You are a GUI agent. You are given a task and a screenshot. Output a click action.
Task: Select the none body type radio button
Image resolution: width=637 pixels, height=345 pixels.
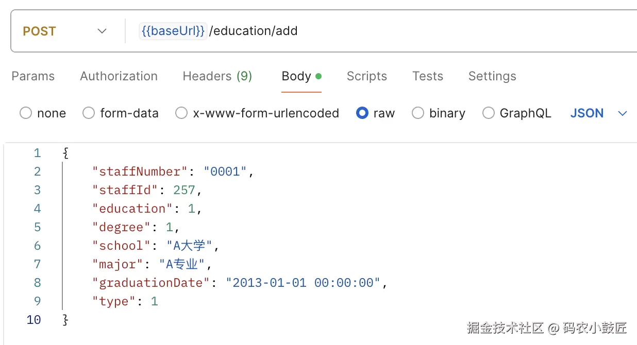tap(26, 113)
